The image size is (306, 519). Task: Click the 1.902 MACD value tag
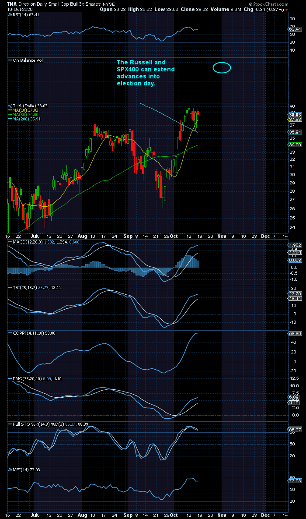[x=296, y=245]
